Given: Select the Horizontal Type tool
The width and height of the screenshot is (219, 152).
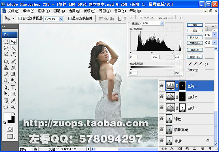Looking at the screenshot, I should [13, 87].
